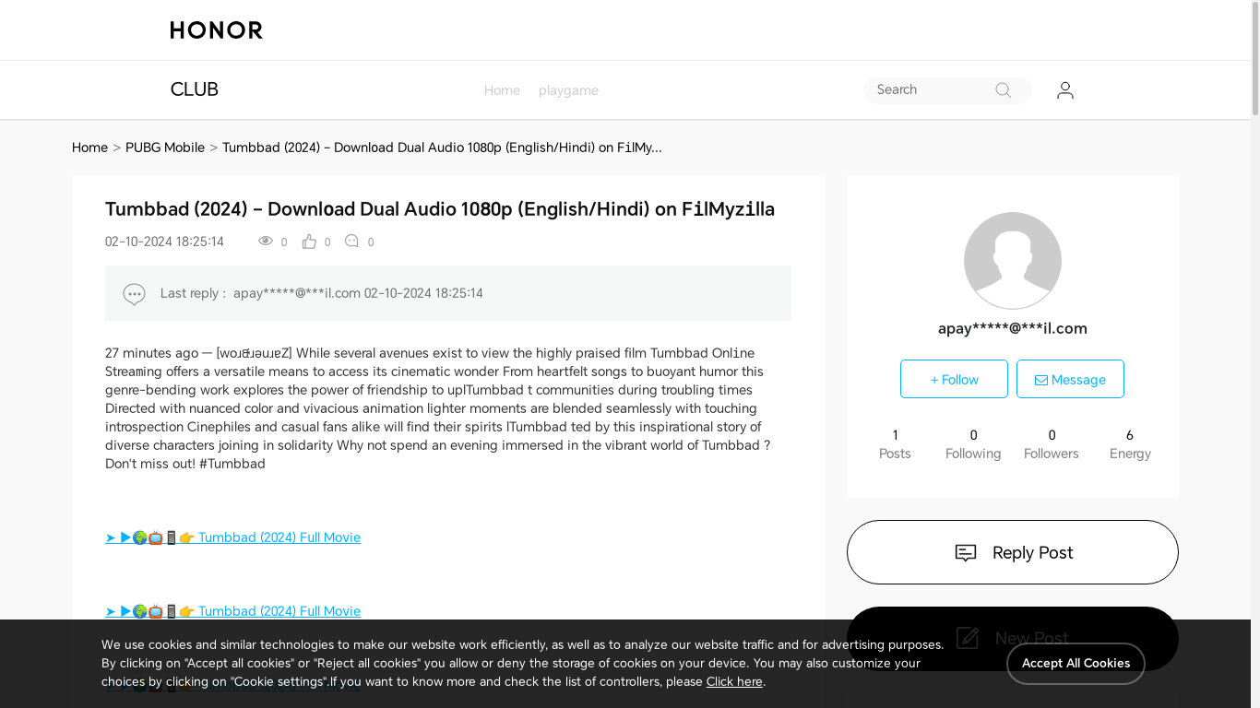Click the comments bubble icon under title
This screenshot has width=1260, height=708.
351,241
